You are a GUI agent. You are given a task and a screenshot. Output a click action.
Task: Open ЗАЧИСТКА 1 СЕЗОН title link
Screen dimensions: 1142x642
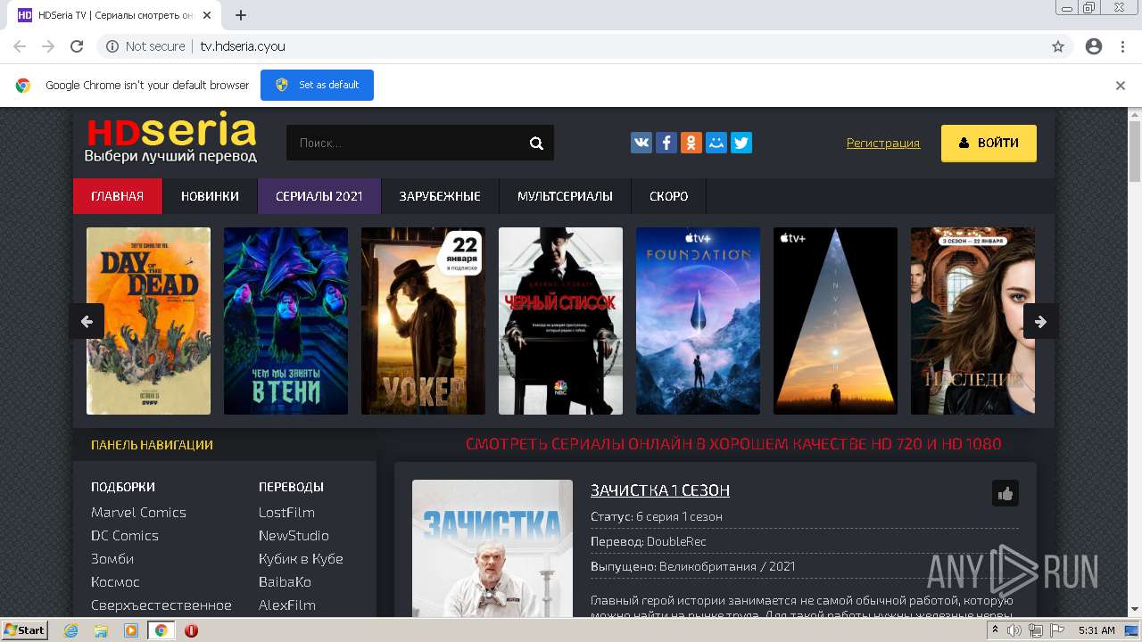tap(660, 490)
